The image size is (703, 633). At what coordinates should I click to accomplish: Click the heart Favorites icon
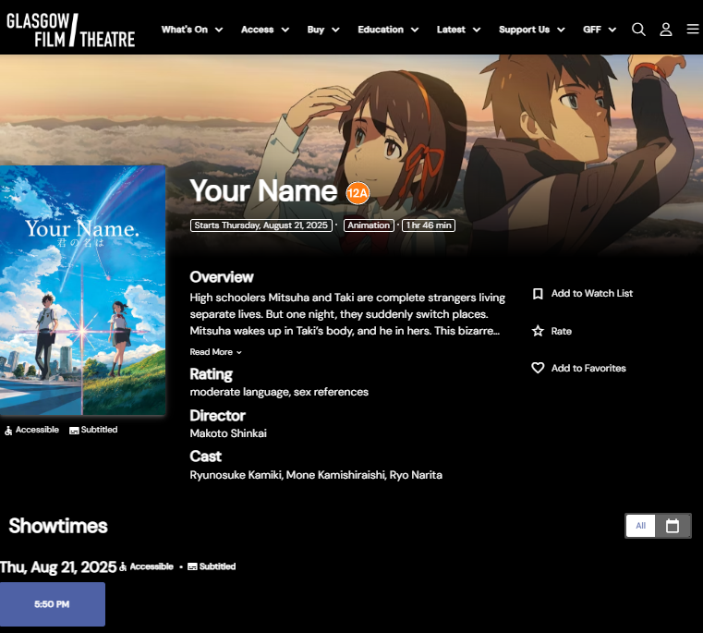[538, 368]
